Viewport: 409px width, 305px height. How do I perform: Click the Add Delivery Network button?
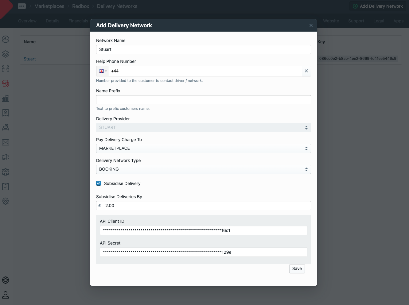pyautogui.click(x=377, y=6)
